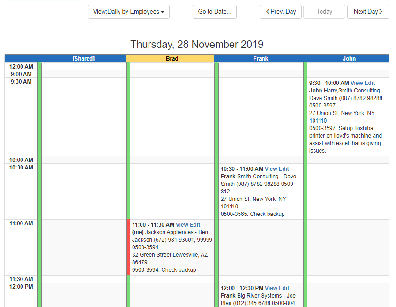View Frank's 10:30 - 11:00 AM appointment
396x307 pixels.
point(271,169)
